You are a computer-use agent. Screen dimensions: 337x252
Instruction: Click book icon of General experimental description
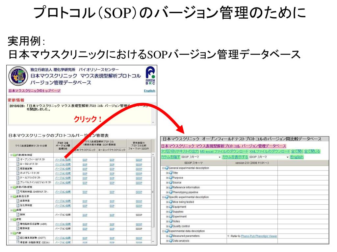(x=167, y=168)
